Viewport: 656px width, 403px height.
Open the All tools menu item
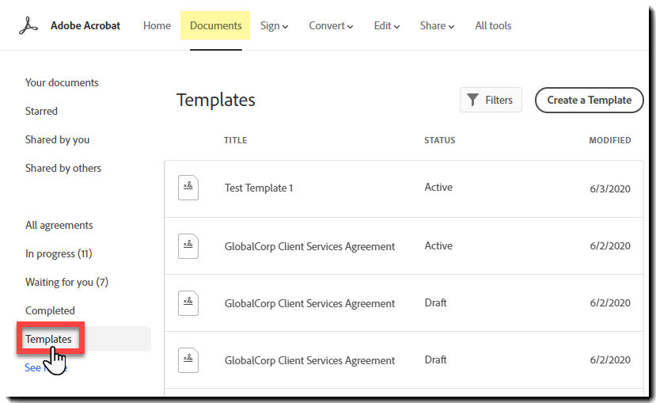click(493, 25)
